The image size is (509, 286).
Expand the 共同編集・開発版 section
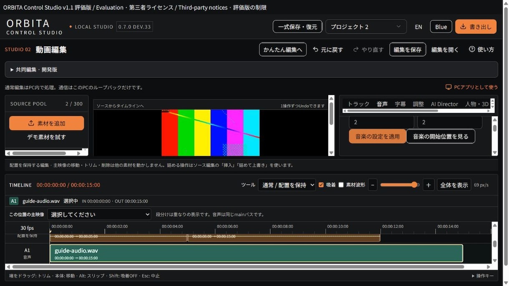251,70
